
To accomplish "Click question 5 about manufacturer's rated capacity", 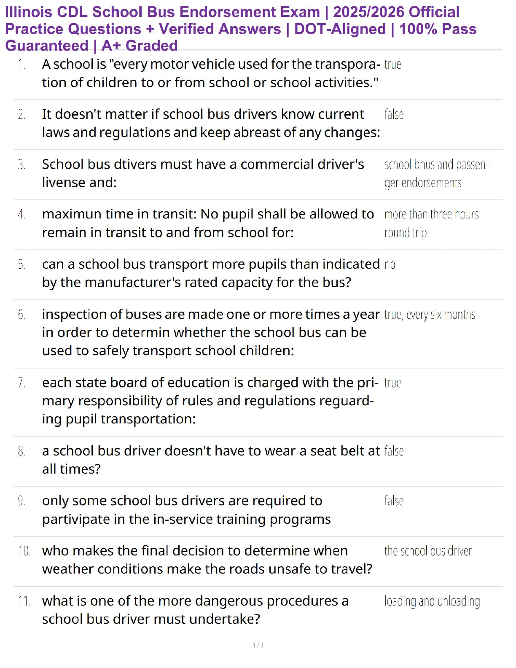I will click(211, 273).
